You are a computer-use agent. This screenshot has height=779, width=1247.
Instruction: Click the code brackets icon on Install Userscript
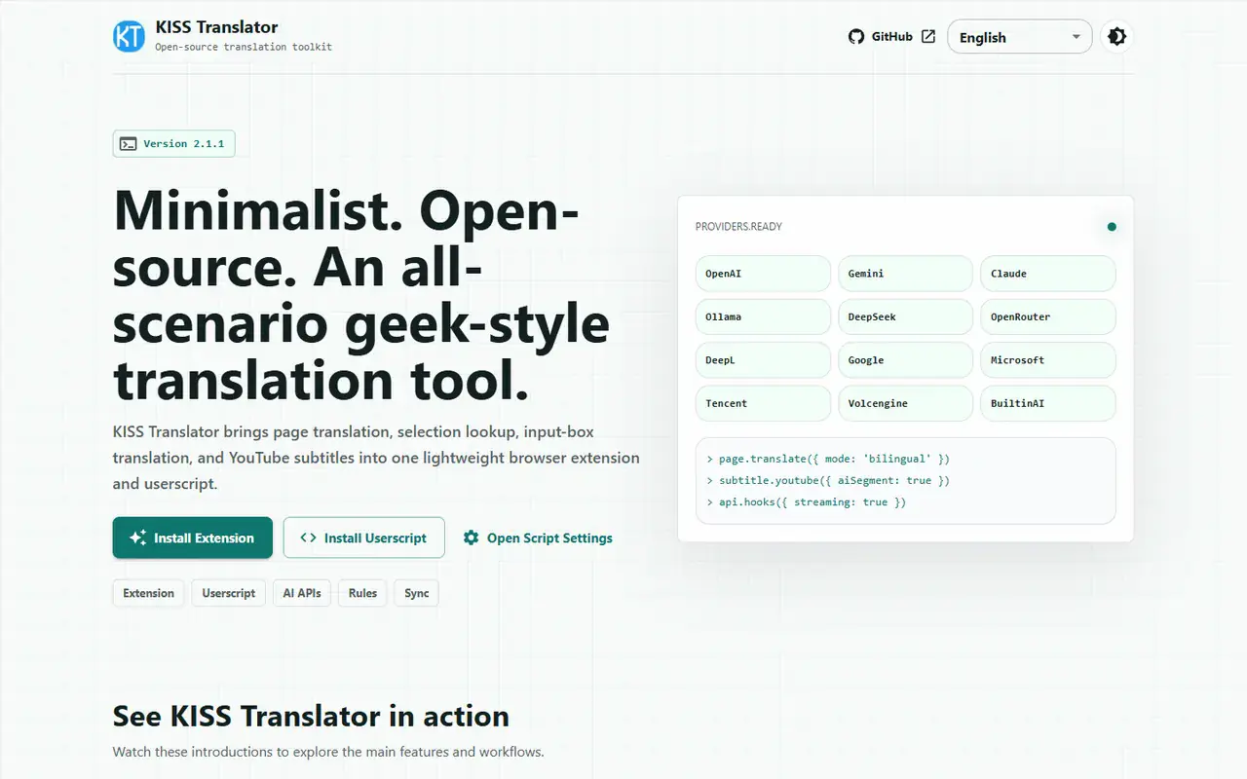pos(308,538)
